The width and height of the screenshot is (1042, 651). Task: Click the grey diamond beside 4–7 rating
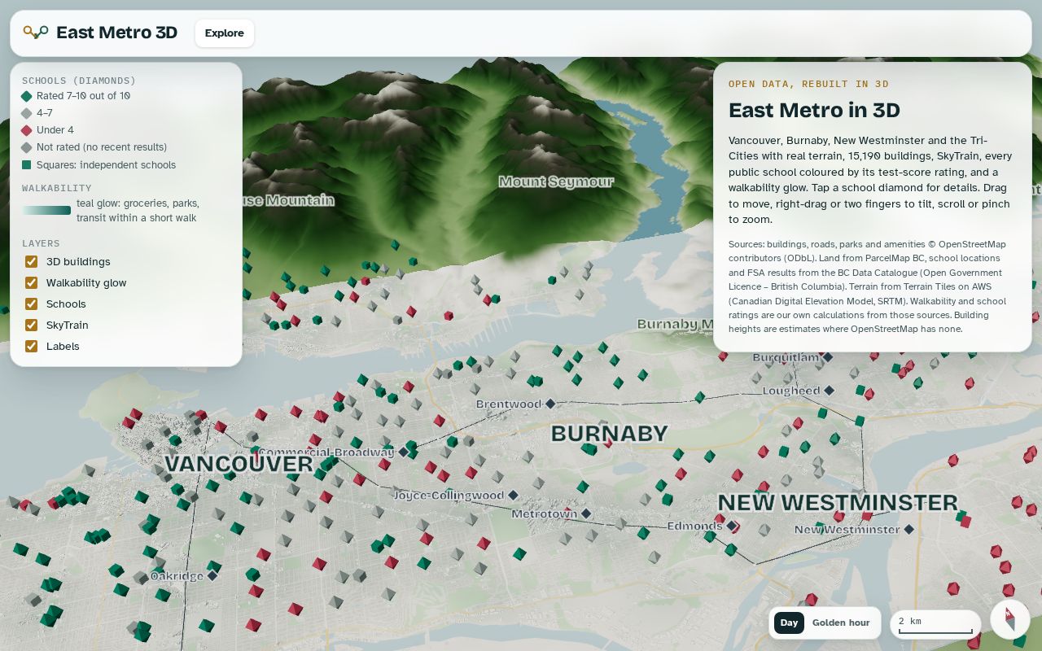coord(27,113)
